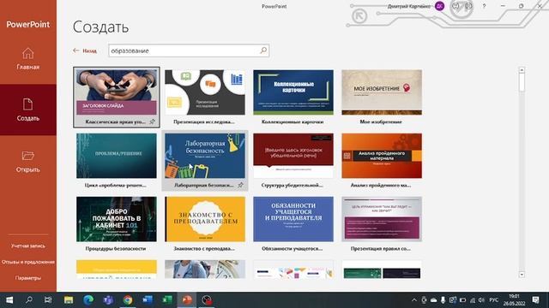Open the Windows Start menu
This screenshot has width=549, height=308.
9,300
